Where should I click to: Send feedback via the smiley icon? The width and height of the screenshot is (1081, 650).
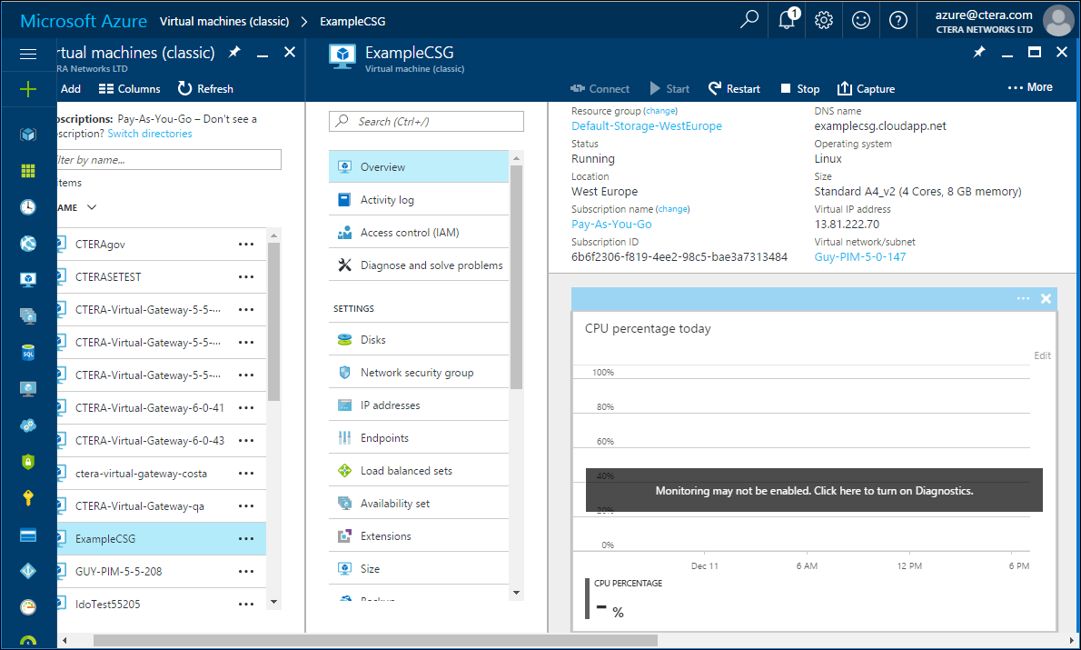click(861, 20)
